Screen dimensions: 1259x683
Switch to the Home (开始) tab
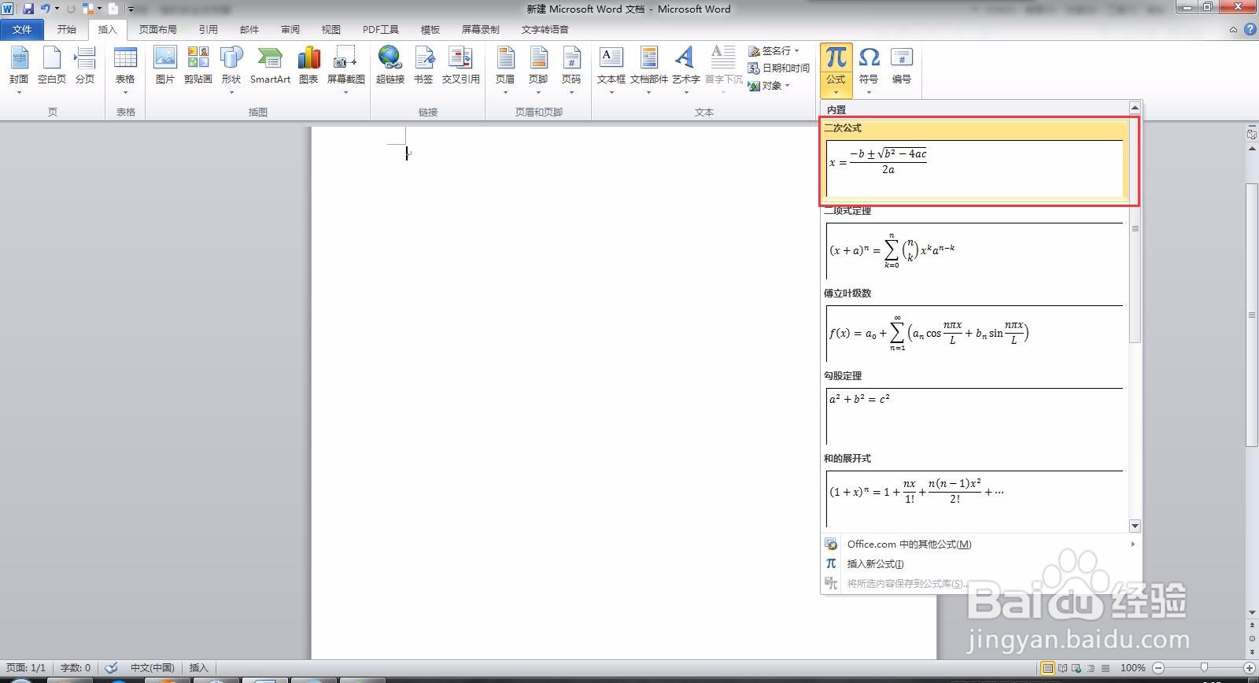tap(67, 29)
